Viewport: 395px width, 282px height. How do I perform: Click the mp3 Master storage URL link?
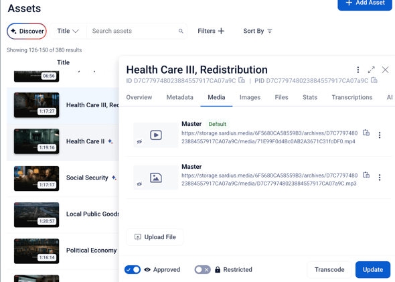coord(269,180)
